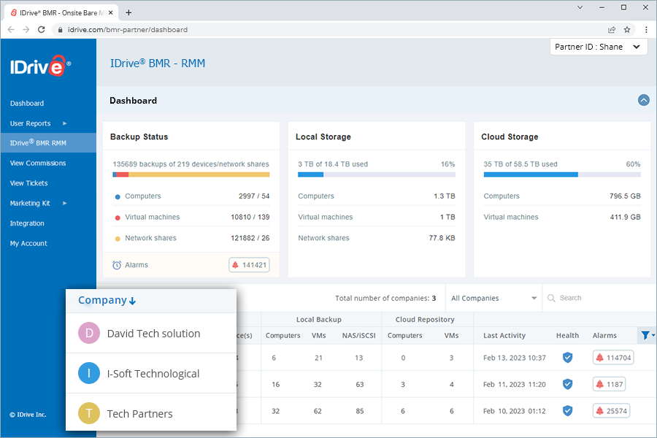657x438 pixels.
Task: Expand Marketing Kit sidebar menu
Action: (38, 203)
